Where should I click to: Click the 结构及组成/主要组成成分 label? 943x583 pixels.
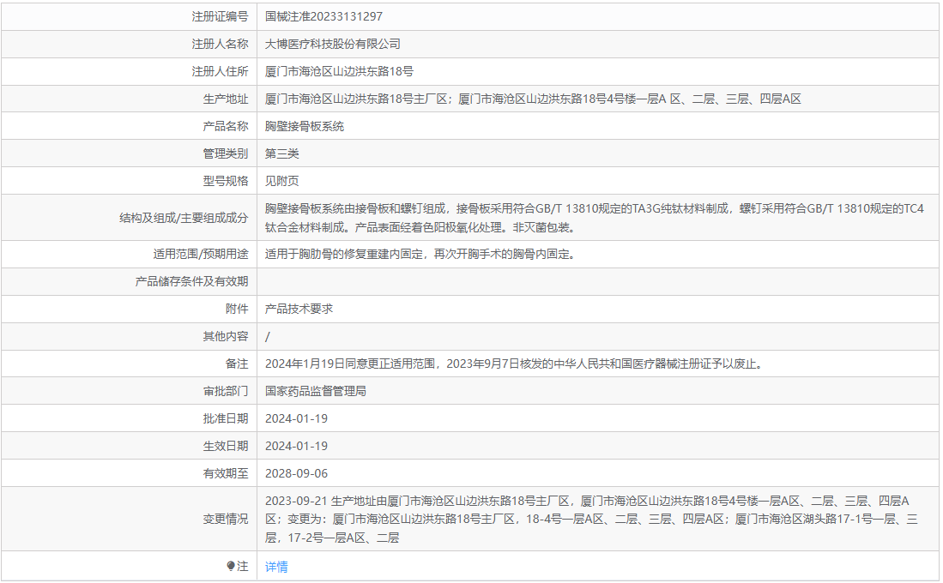pyautogui.click(x=184, y=218)
